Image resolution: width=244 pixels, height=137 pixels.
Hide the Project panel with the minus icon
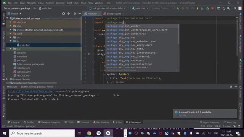[80, 14]
